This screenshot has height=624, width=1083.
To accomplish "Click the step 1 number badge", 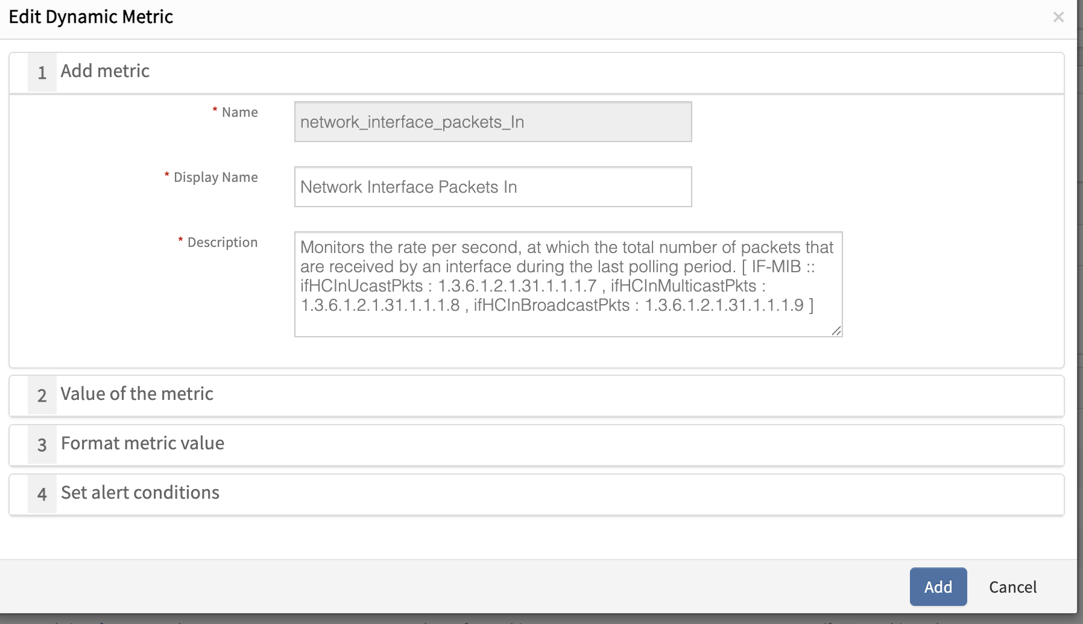I will tap(42, 73).
